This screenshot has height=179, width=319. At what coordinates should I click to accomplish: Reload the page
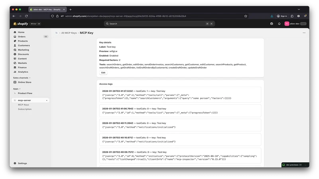point(26,16)
